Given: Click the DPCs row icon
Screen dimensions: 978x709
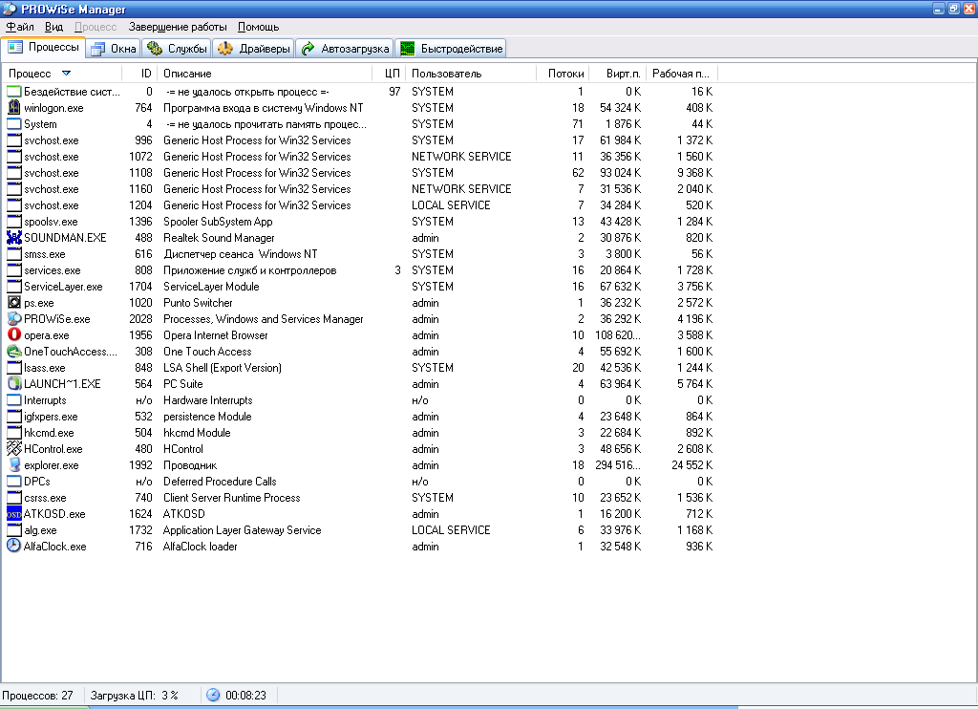Looking at the screenshot, I should (x=13, y=481).
